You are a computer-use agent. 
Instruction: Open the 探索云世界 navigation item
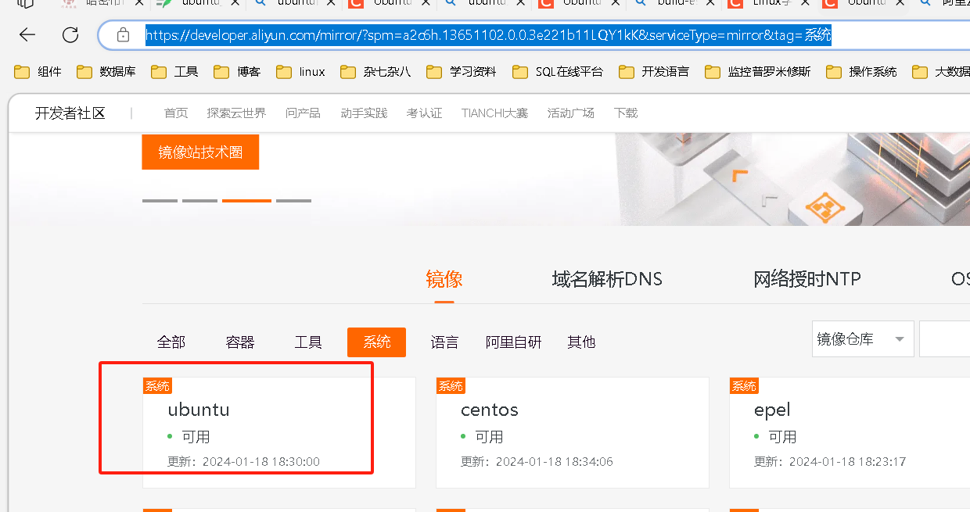[x=236, y=113]
